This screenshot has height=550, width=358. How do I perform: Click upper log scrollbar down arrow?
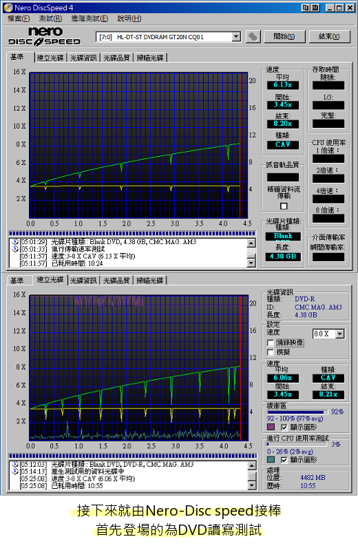[x=251, y=263]
